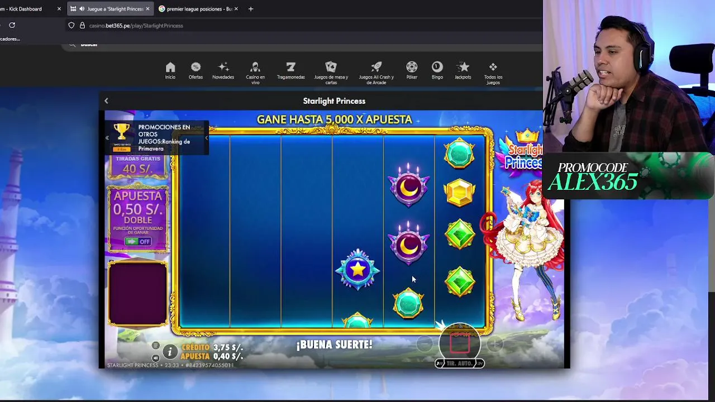Image resolution: width=715 pixels, height=402 pixels.
Task: Open the Jackpots category
Action: click(463, 70)
